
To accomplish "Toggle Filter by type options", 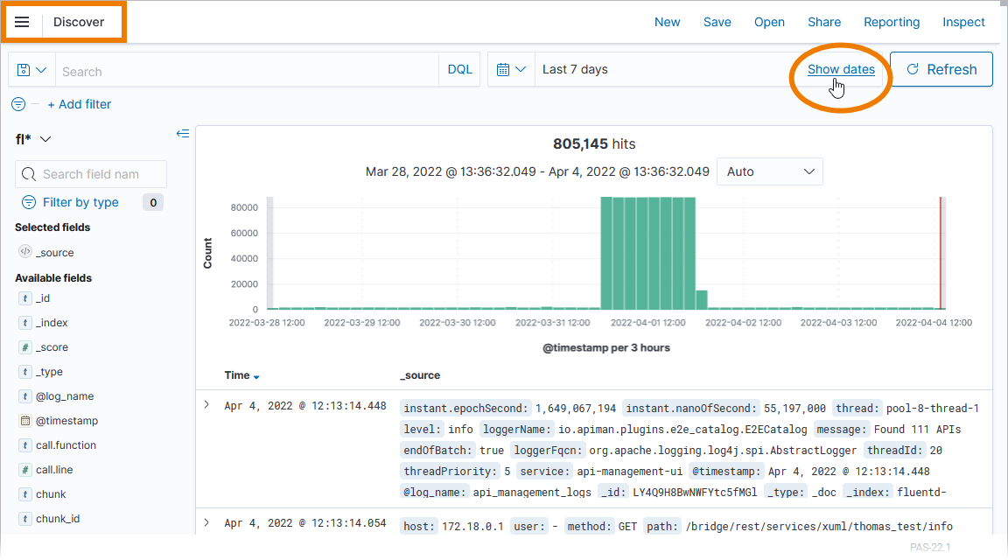I will point(80,202).
